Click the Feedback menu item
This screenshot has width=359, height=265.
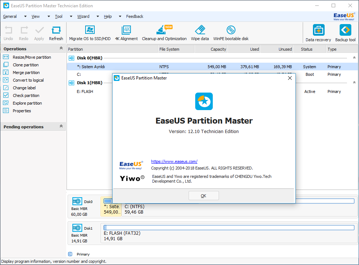coord(135,16)
